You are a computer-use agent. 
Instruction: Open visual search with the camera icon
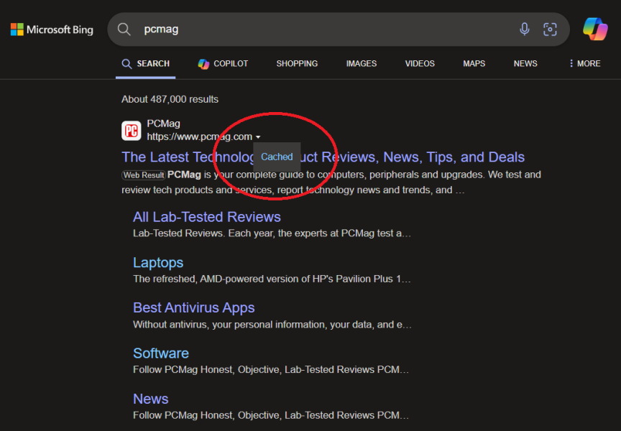[550, 29]
